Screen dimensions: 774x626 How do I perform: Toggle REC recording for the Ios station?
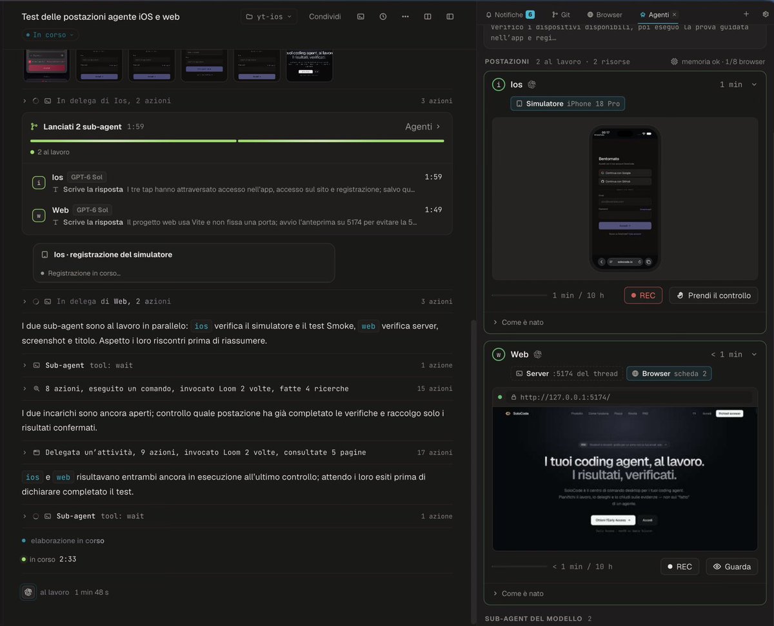click(643, 295)
